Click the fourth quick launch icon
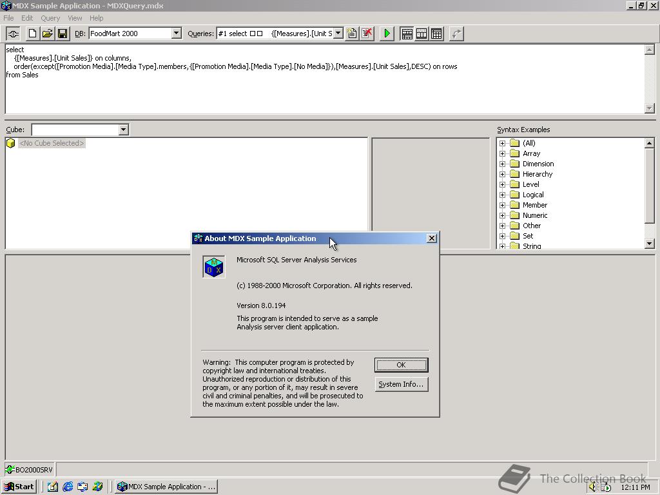The height and width of the screenshot is (495, 660). tap(98, 487)
